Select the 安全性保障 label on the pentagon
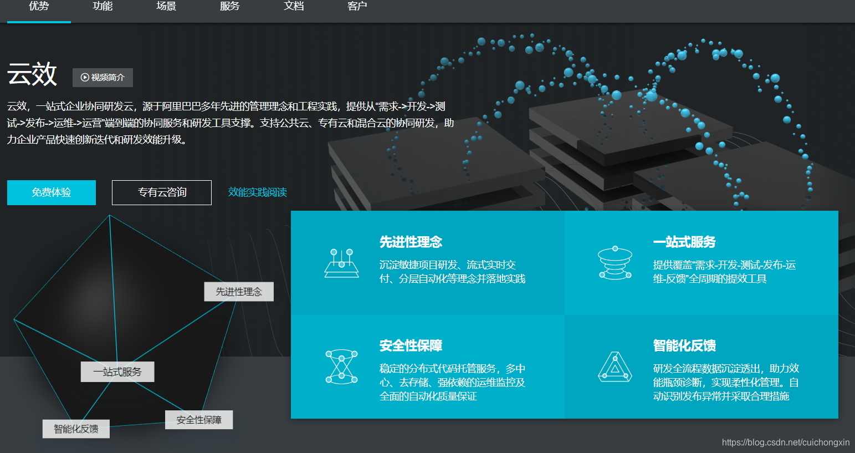Viewport: 855px width, 453px height. [x=199, y=420]
